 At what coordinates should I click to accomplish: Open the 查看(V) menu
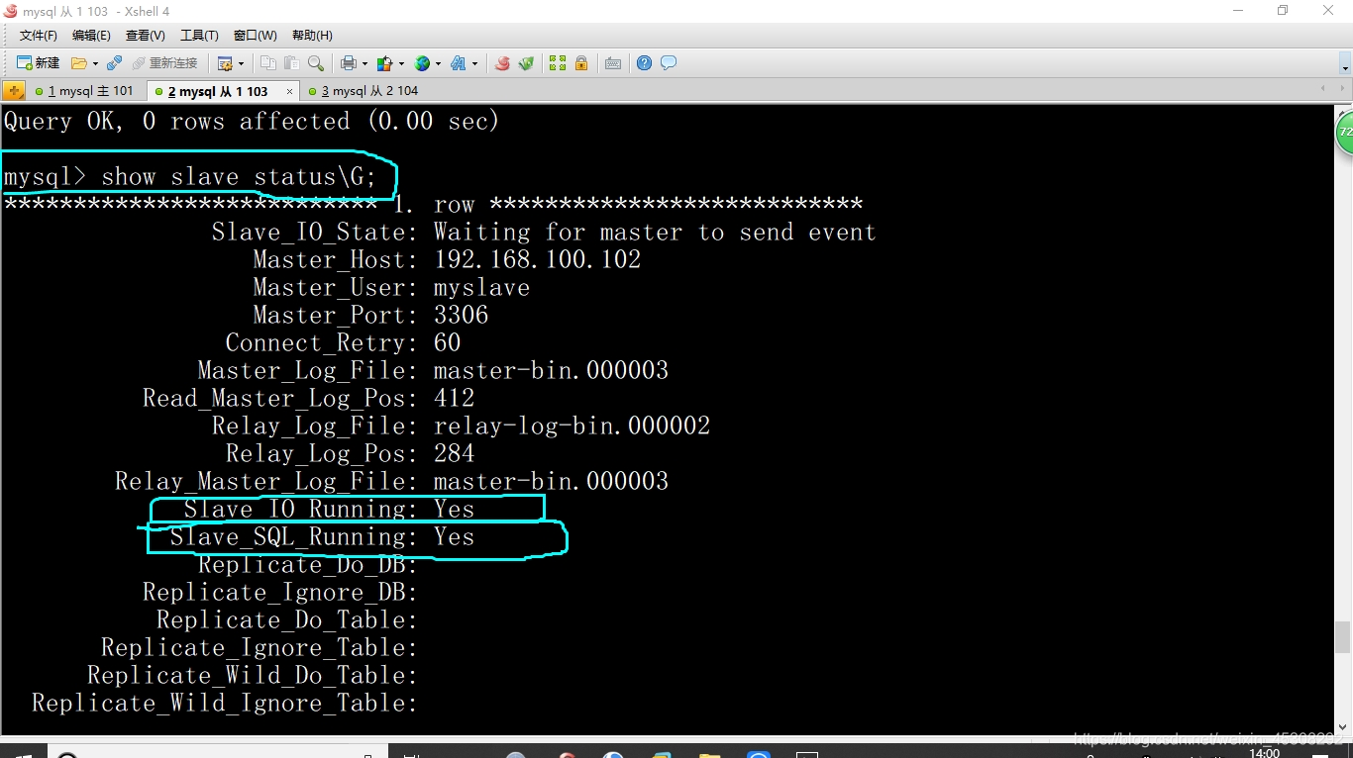146,36
